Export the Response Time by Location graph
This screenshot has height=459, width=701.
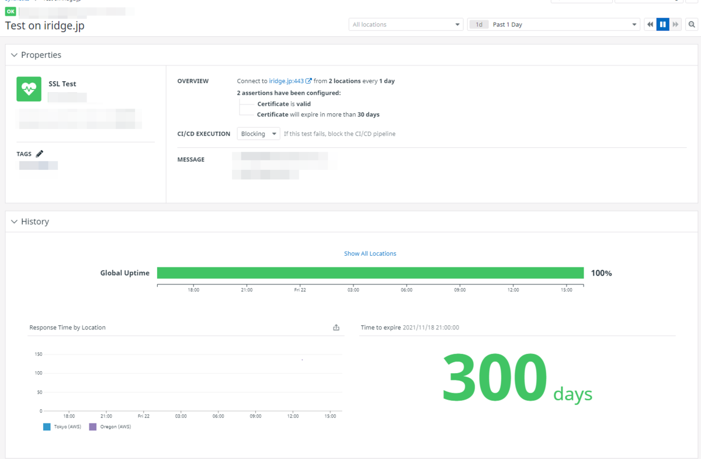click(x=336, y=328)
